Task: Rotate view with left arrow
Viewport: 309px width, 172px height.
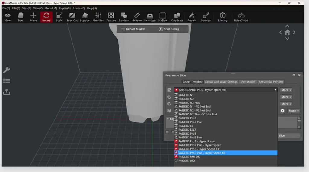Action: pyautogui.click(x=281, y=32)
